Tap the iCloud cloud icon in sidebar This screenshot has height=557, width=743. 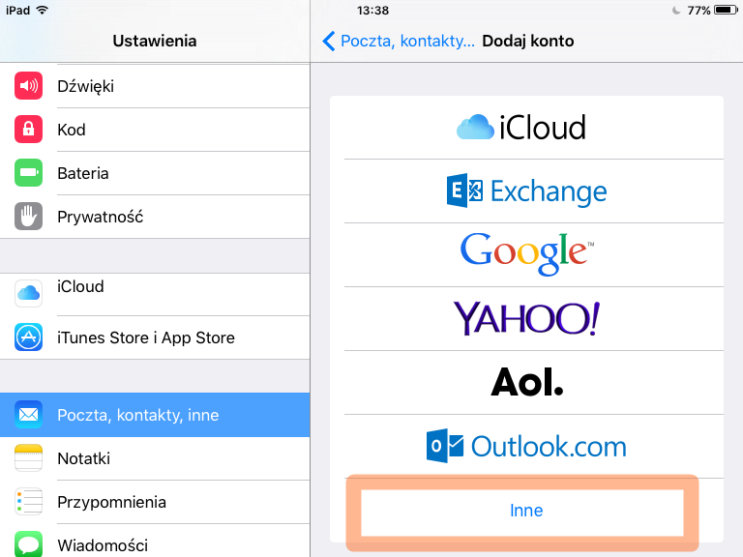[x=29, y=292]
